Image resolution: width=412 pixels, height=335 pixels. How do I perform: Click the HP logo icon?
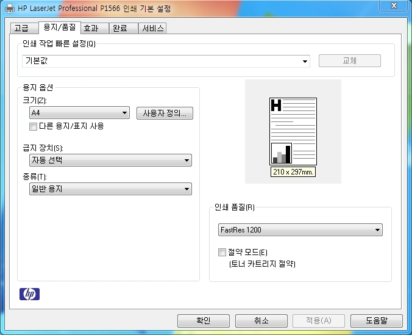click(29, 294)
